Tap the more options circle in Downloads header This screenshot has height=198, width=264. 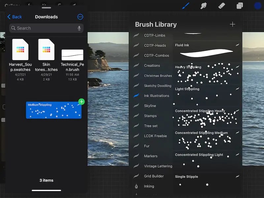coord(80,17)
